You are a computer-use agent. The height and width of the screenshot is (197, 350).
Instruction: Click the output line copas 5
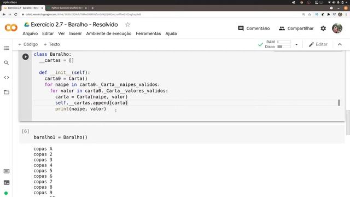43,171
